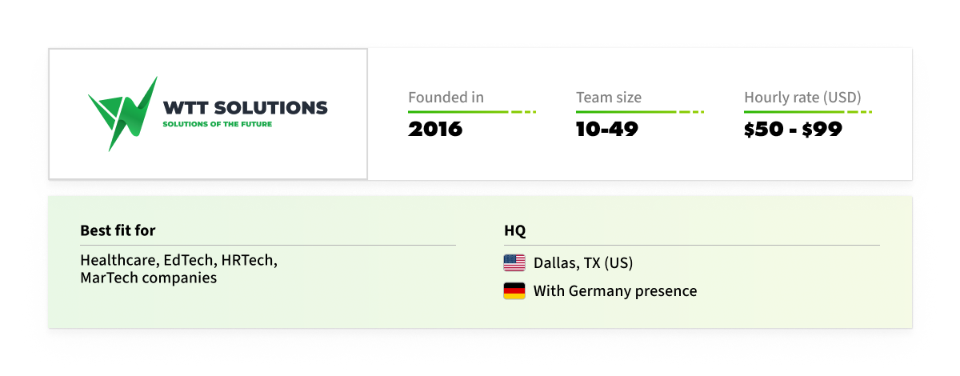Viewport: 960px width, 376px height.
Task: Select the $50 - $99 rate value
Action: coord(793,130)
